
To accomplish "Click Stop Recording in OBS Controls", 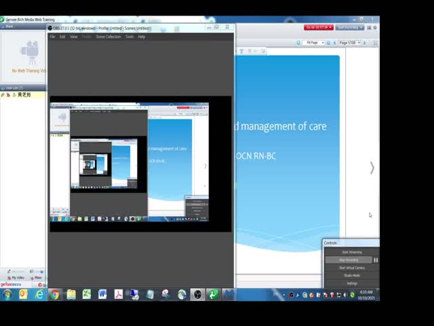I will tap(349, 260).
